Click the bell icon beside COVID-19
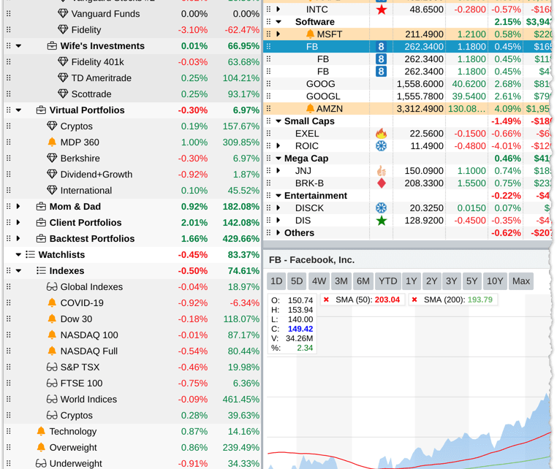Screen dimensions: 557x469 [x=52, y=302]
